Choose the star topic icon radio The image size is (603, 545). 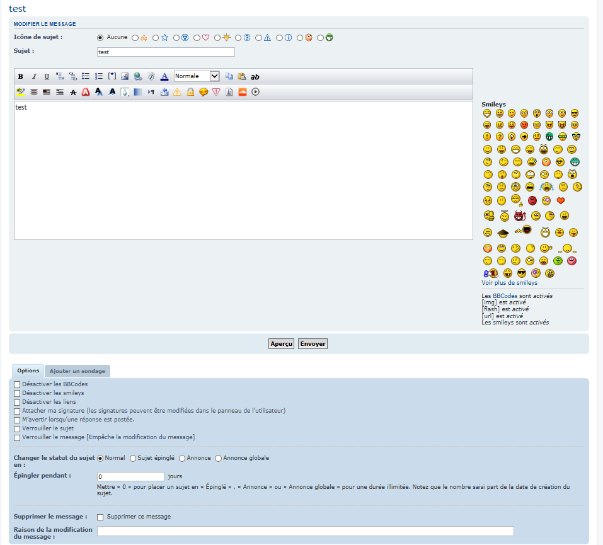click(x=156, y=38)
